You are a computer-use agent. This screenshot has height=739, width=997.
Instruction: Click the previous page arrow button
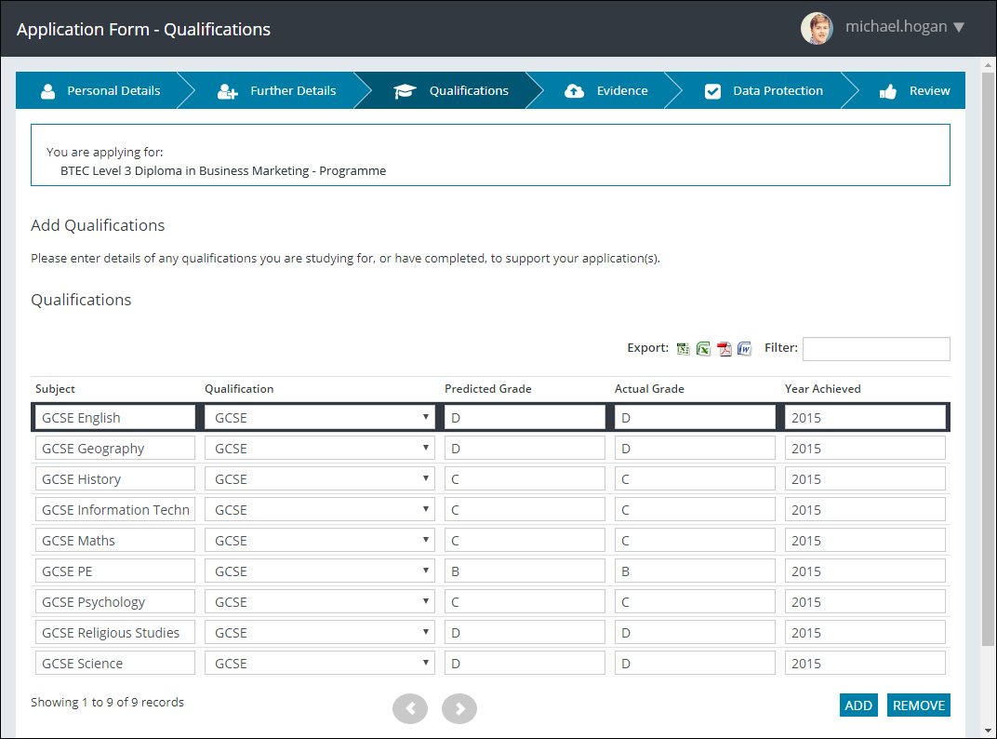(x=410, y=708)
